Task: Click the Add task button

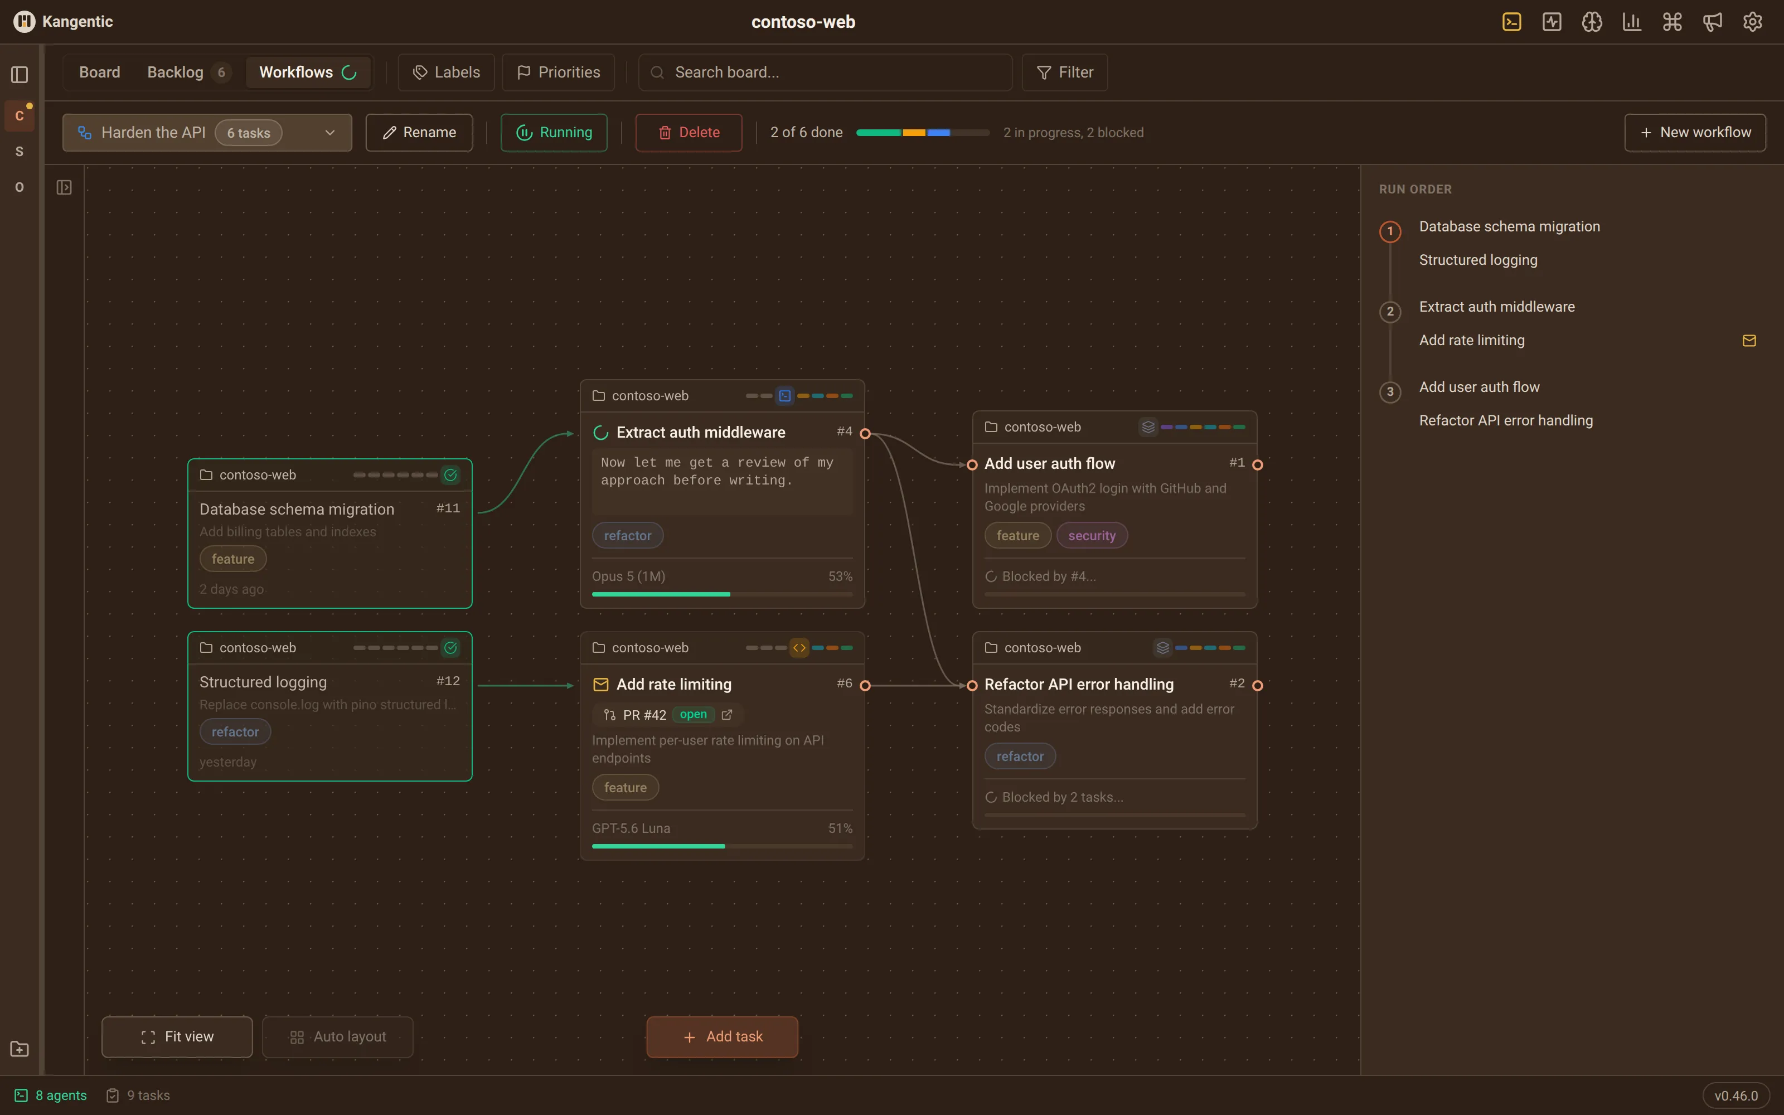Action: coord(723,1037)
